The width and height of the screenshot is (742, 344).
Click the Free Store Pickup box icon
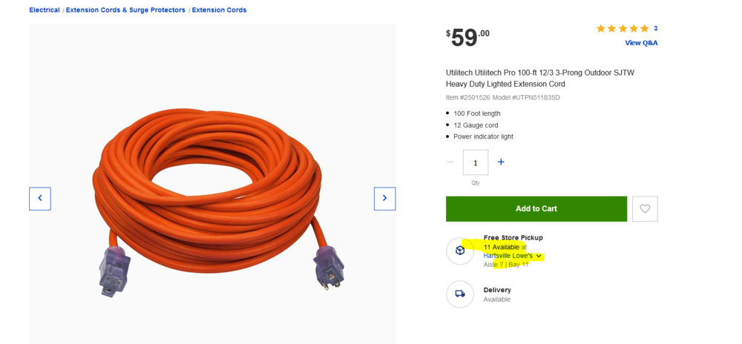tap(460, 251)
